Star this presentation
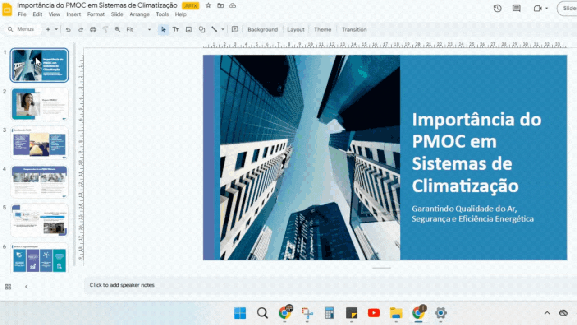 (x=208, y=5)
